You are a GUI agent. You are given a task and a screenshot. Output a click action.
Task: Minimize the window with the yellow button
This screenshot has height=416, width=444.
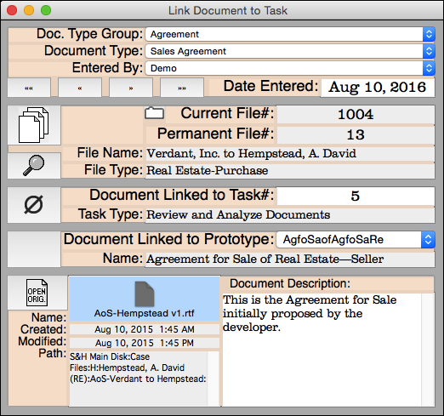(x=29, y=10)
